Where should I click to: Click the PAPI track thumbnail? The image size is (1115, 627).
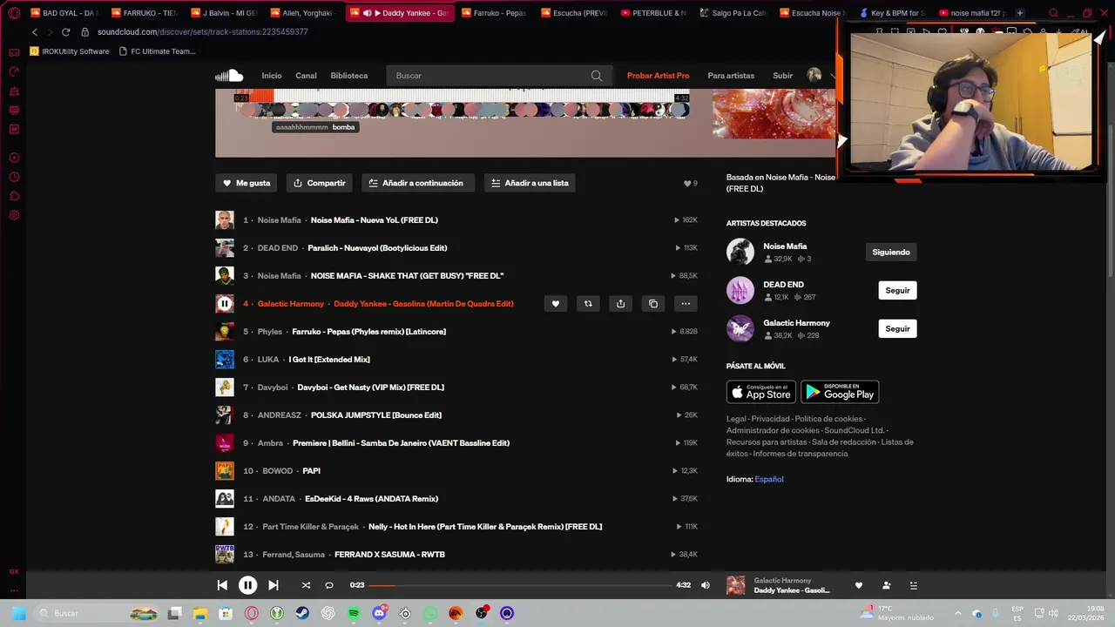coord(225,471)
